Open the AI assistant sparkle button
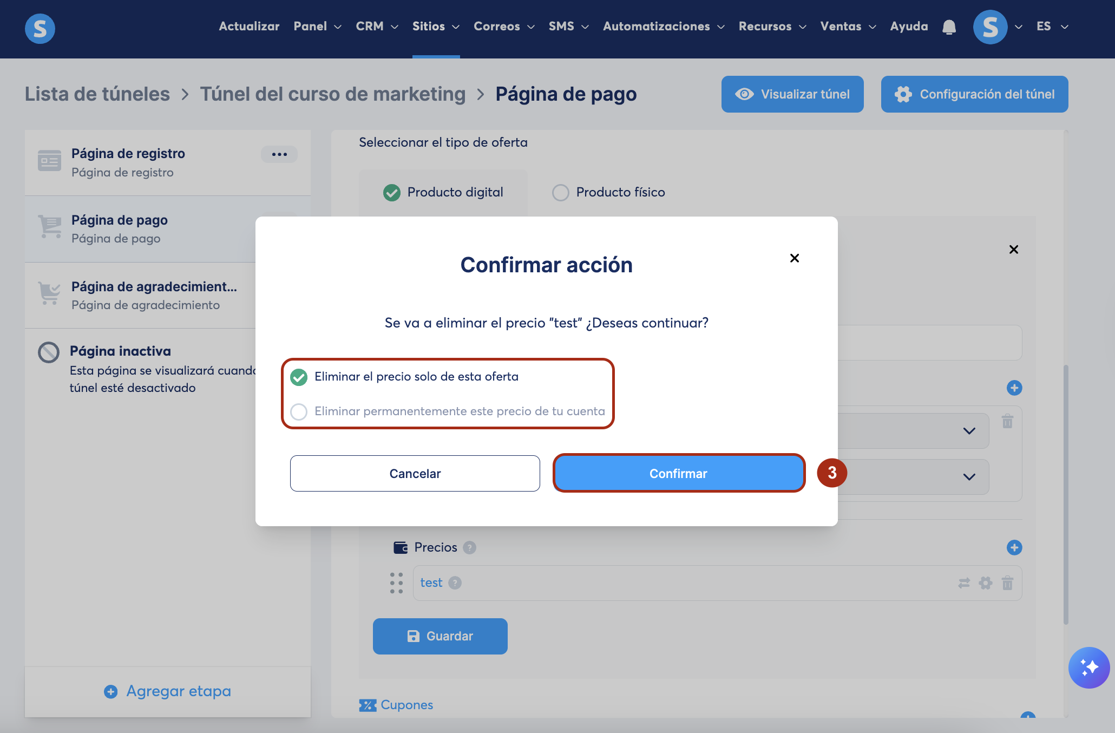 tap(1088, 667)
